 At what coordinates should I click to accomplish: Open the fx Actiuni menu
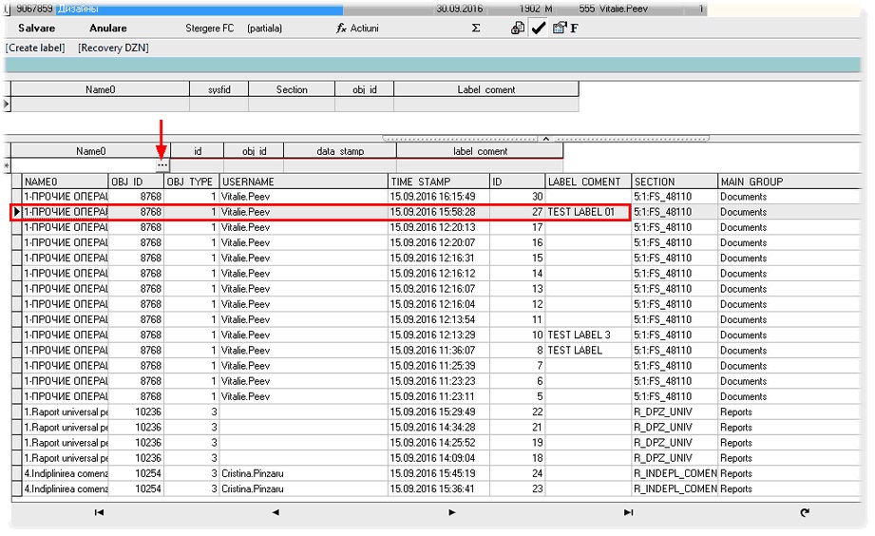click(x=357, y=28)
